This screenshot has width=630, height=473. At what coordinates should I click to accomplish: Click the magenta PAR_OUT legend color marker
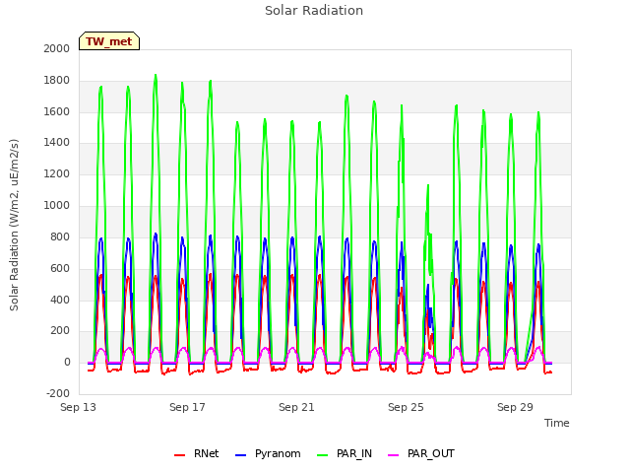(394, 455)
